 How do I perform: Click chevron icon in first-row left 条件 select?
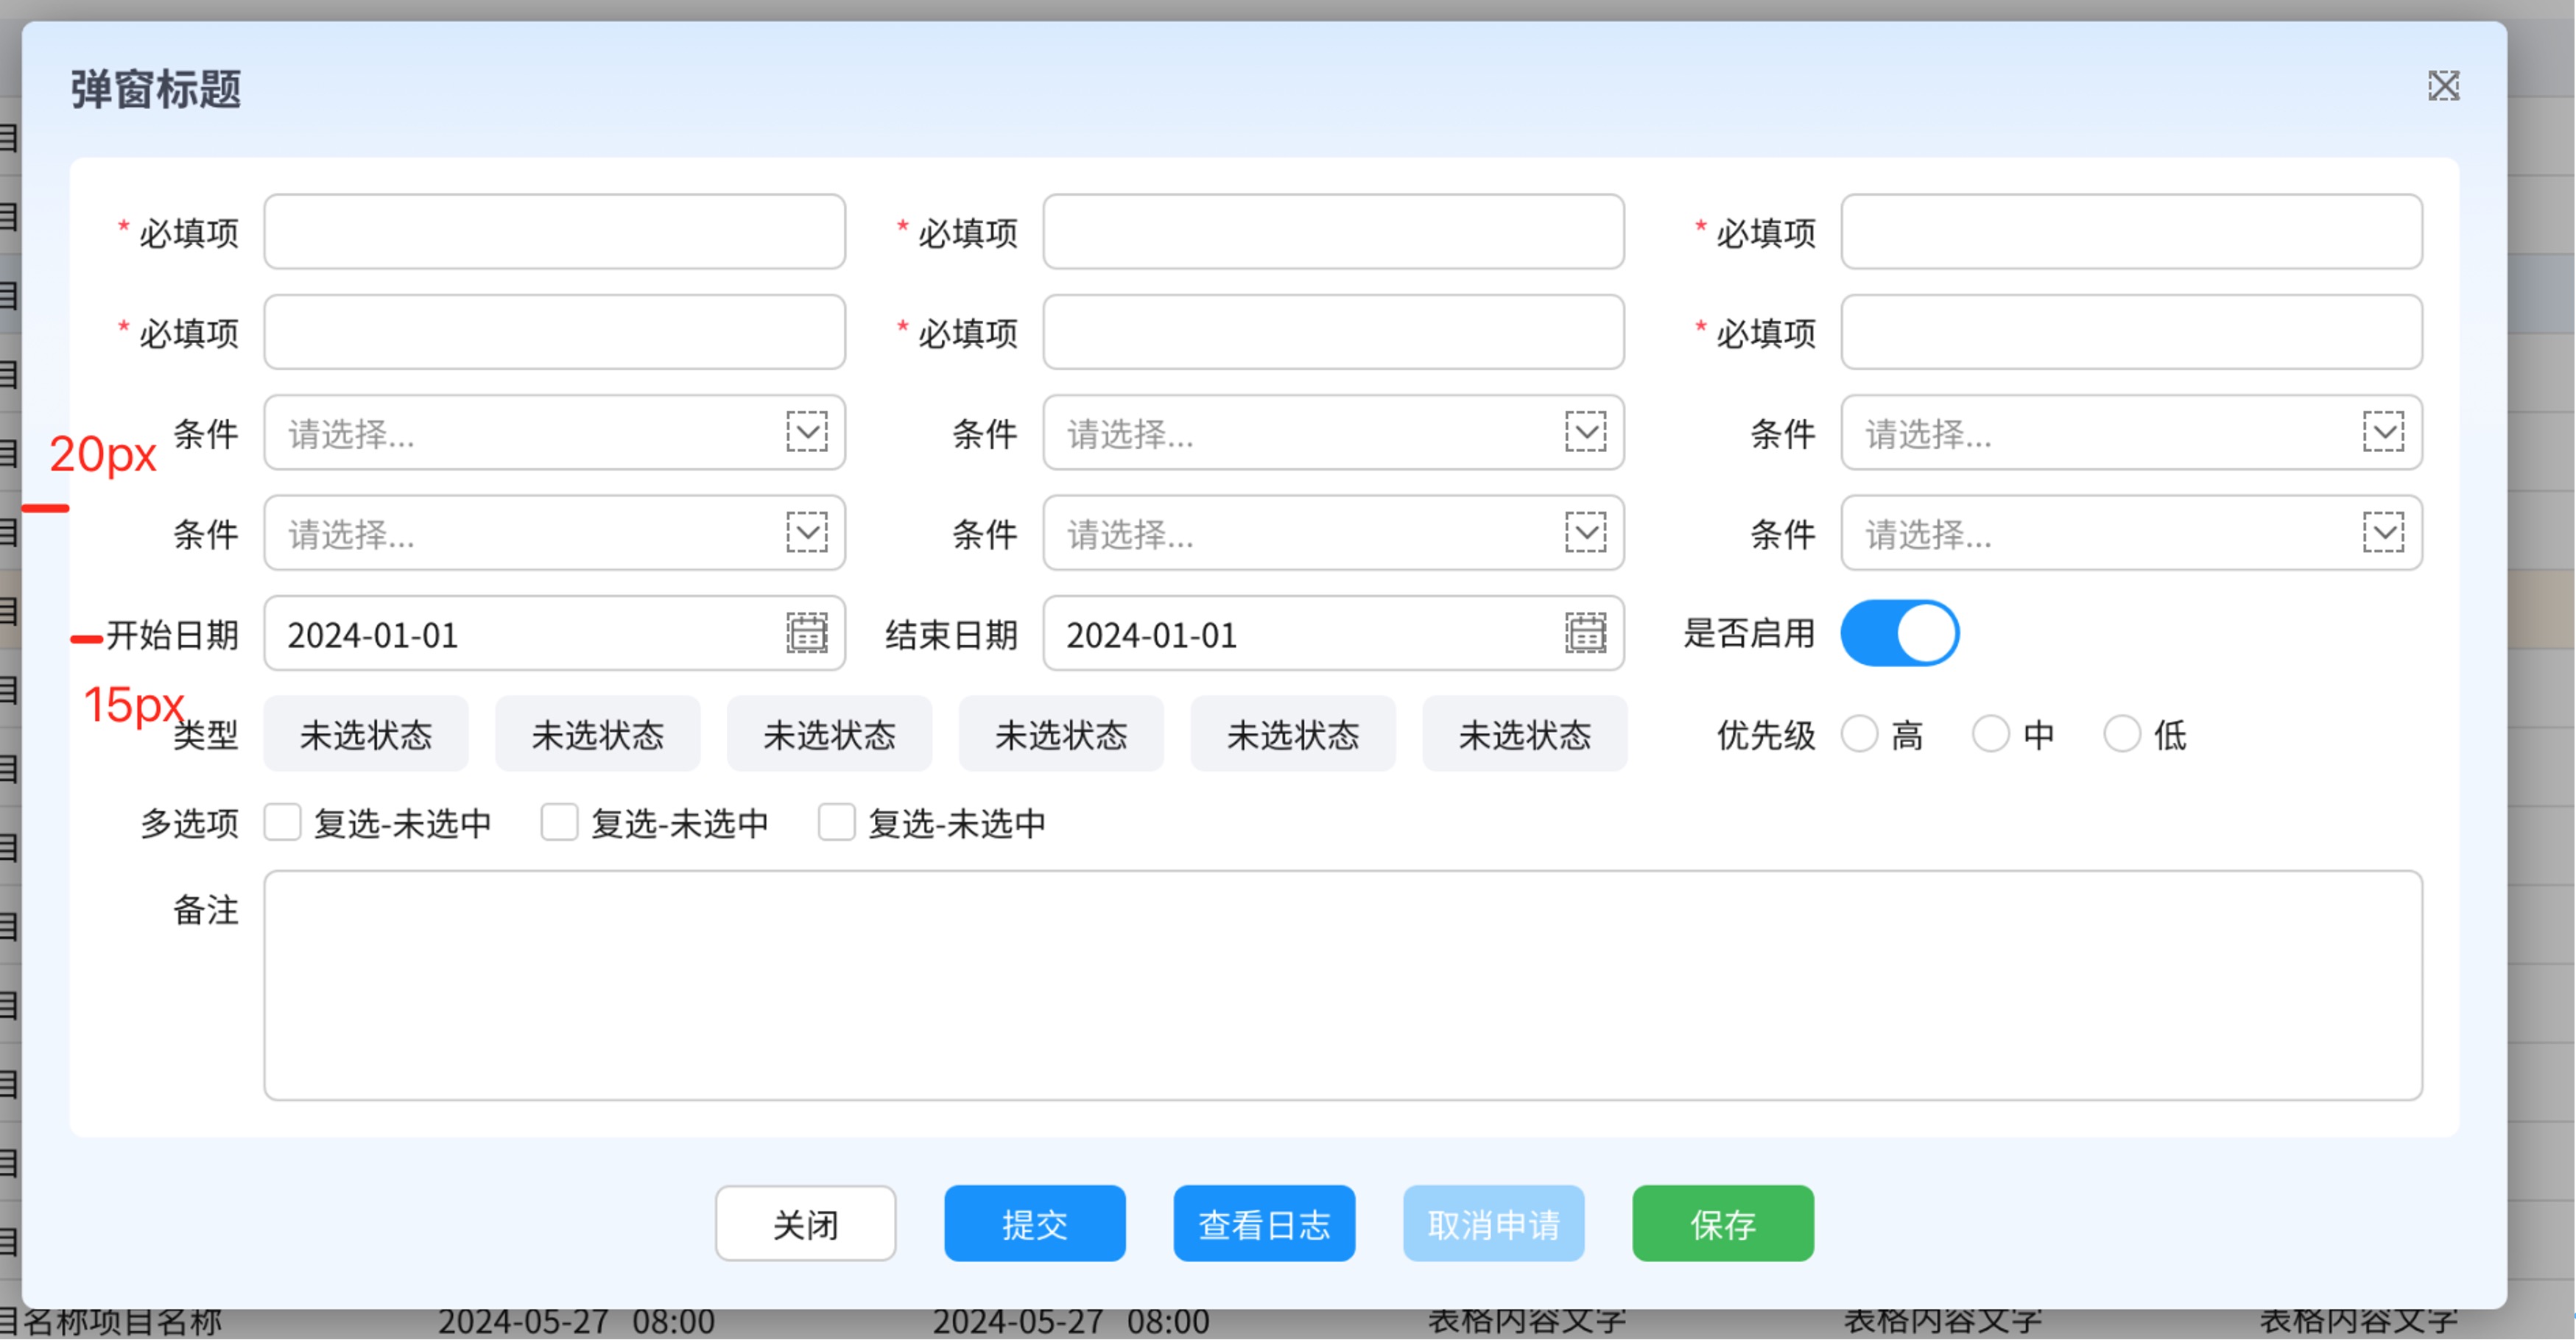pos(806,432)
